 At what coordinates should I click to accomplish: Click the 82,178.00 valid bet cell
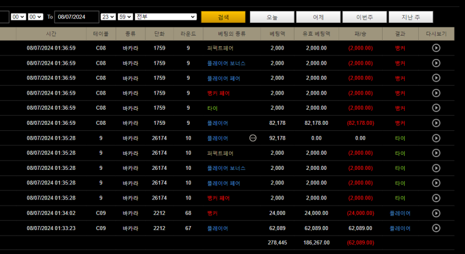point(316,123)
